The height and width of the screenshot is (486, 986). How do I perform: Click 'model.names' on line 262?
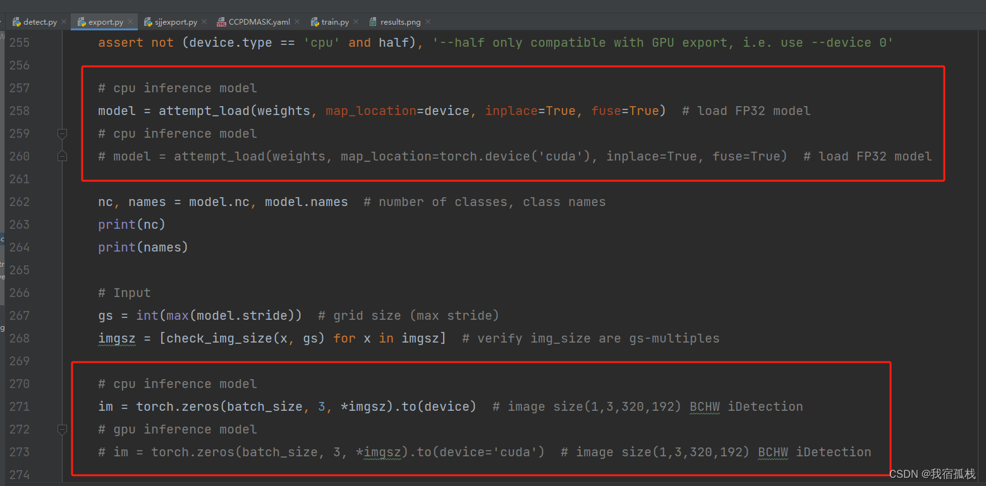(307, 202)
